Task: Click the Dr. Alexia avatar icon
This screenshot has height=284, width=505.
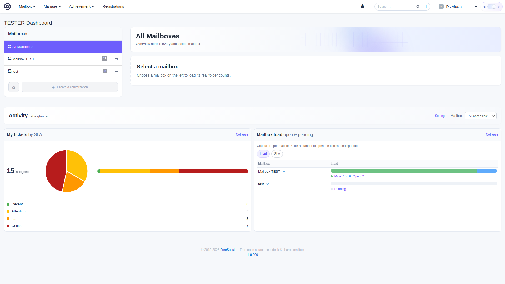Action: click(441, 7)
